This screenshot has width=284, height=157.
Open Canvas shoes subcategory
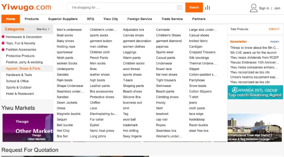pyautogui.click(x=133, y=35)
